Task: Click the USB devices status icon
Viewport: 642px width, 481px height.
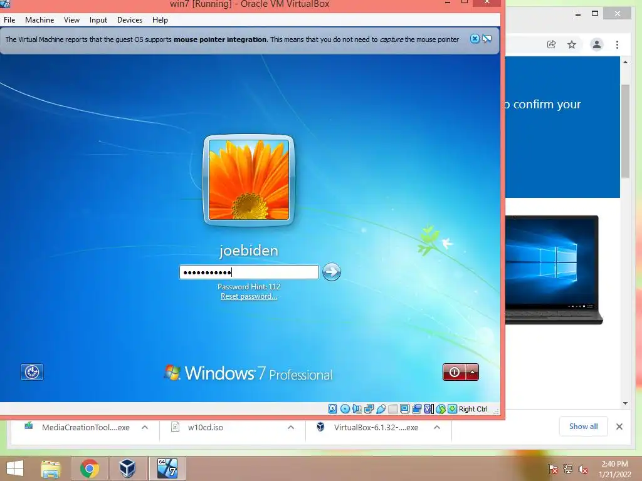Action: pyautogui.click(x=381, y=408)
